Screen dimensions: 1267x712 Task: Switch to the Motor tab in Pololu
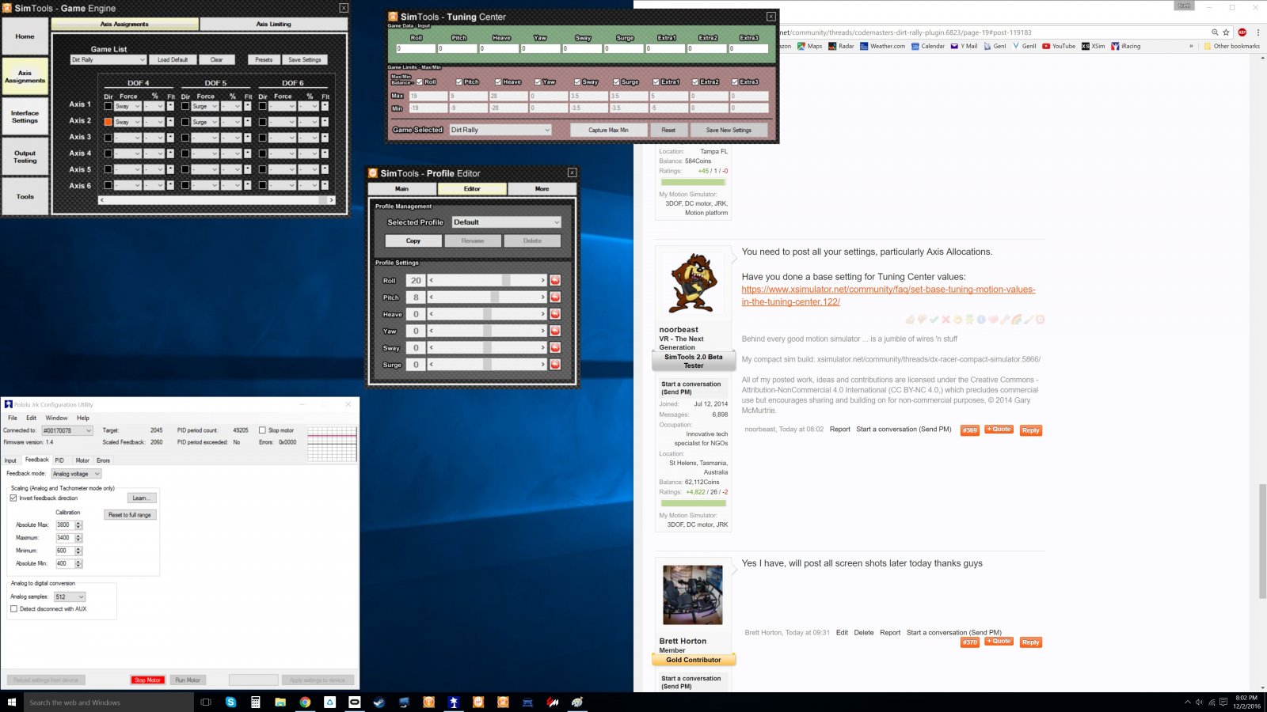click(82, 460)
